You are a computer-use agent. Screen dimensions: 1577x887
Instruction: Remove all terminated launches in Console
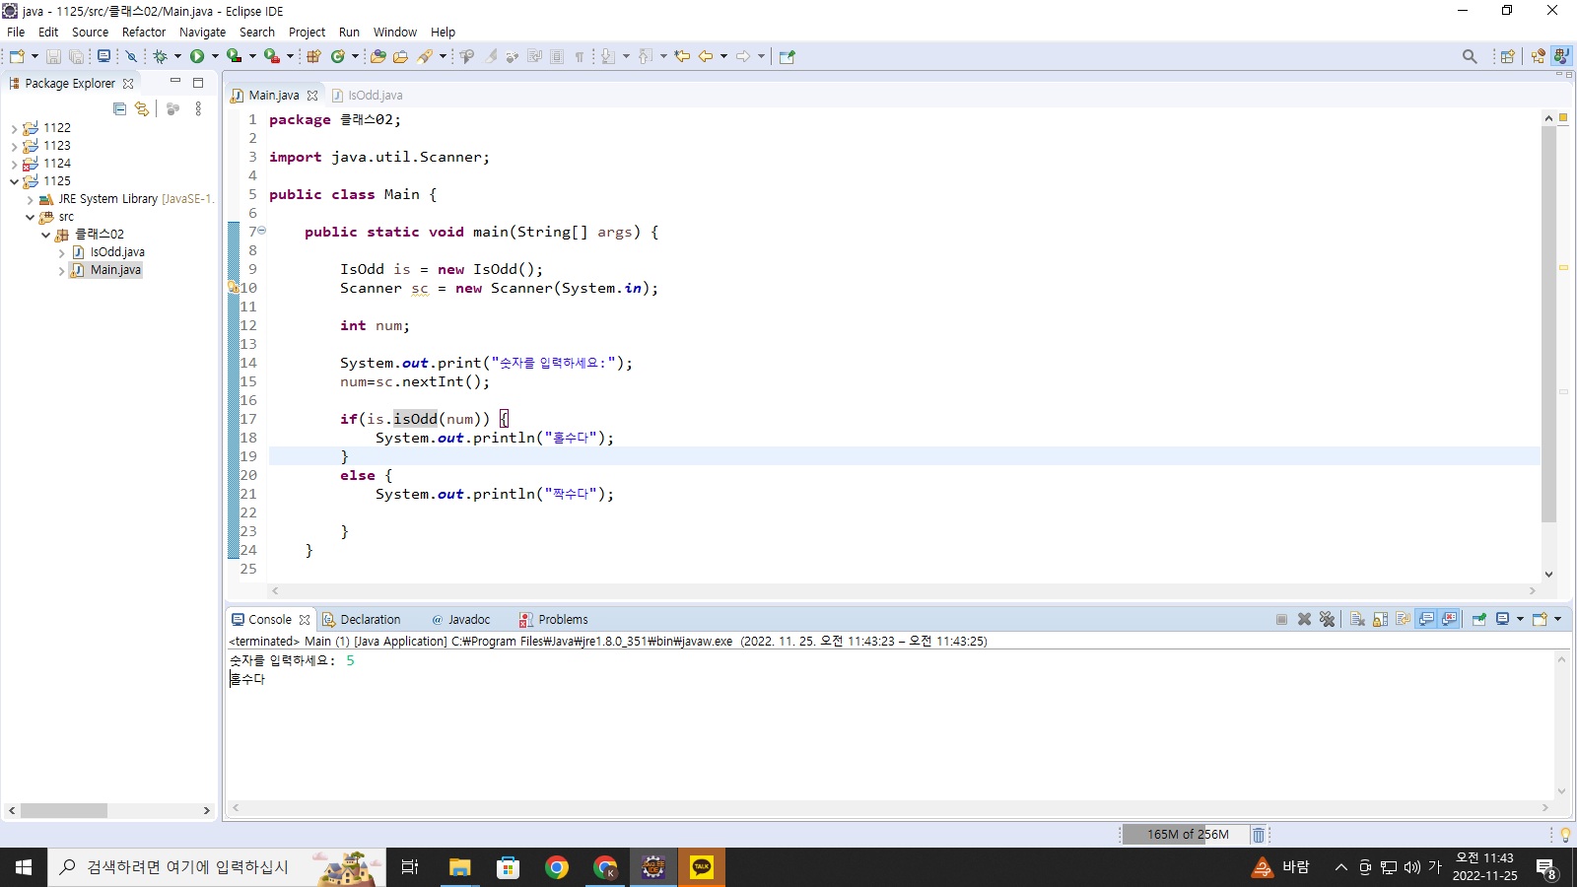(x=1327, y=619)
